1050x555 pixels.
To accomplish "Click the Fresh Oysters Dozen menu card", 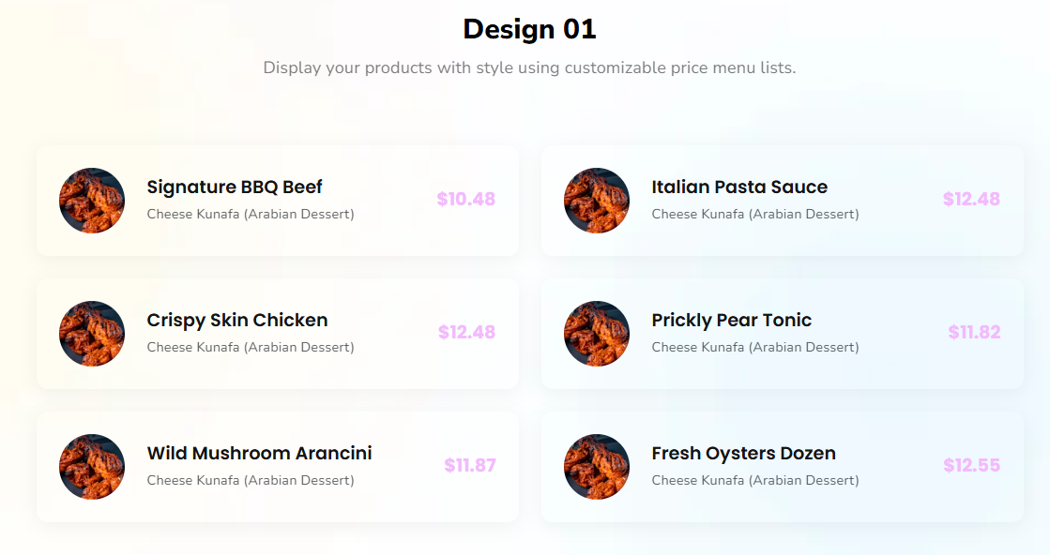I will tap(783, 467).
